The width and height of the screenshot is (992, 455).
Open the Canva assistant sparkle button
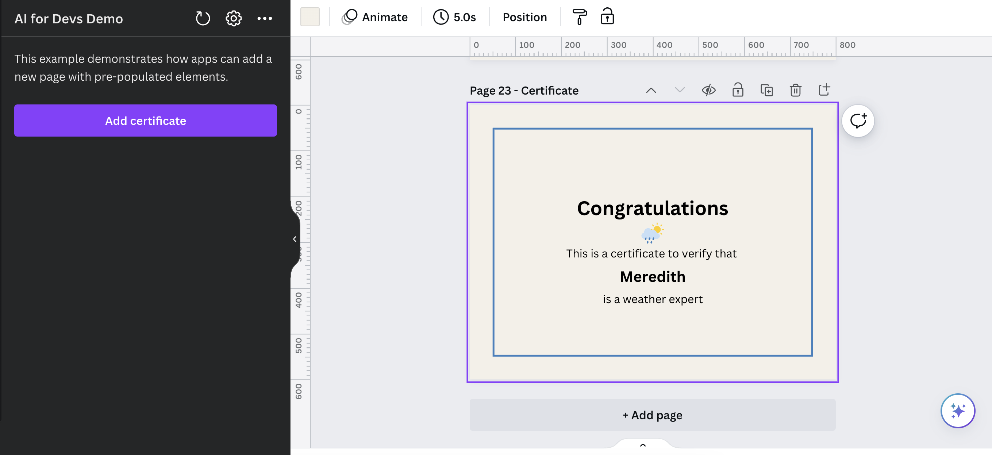point(958,410)
